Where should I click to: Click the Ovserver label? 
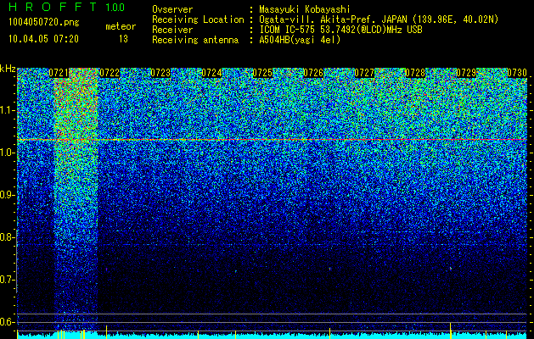172,9
